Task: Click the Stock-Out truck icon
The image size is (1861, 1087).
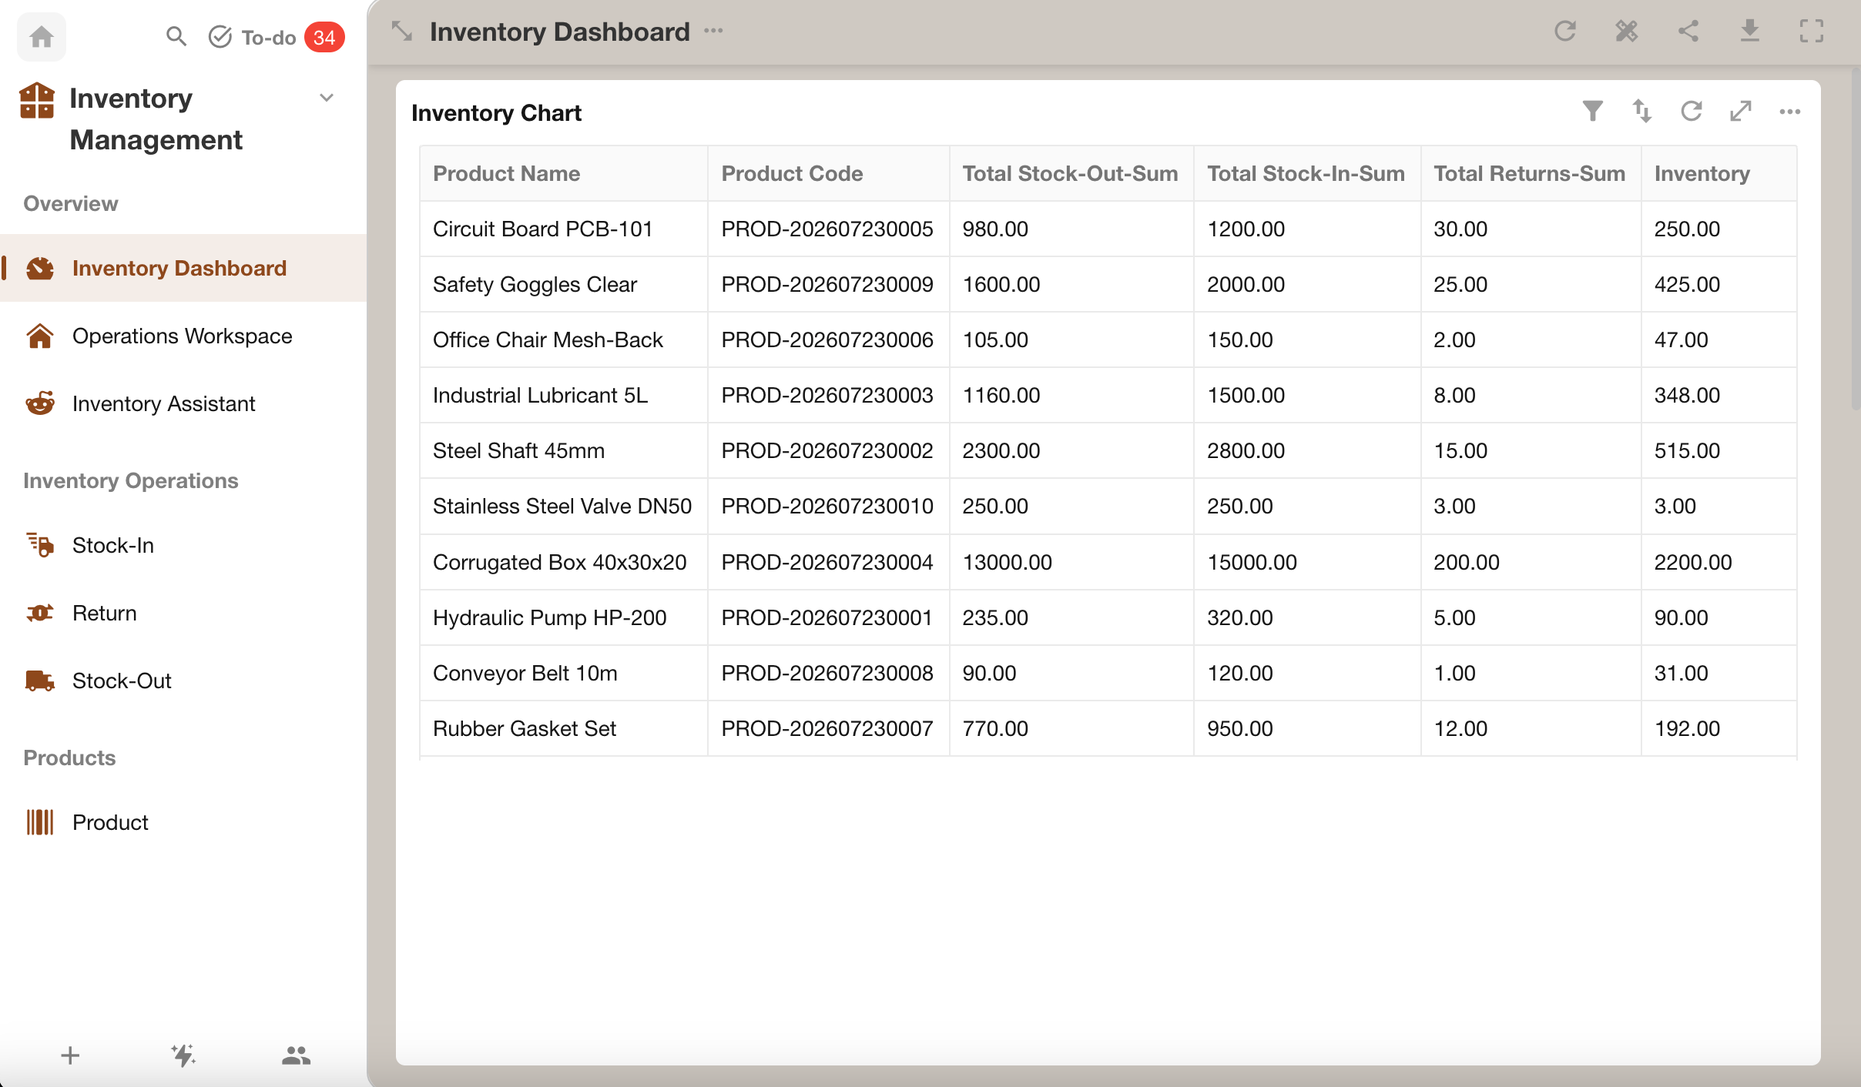Action: (40, 681)
